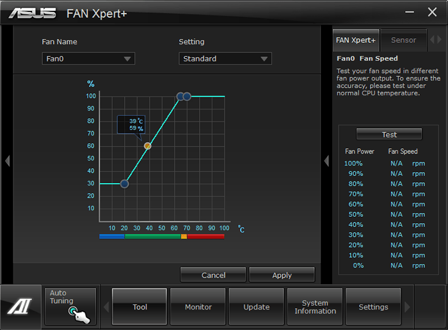The width and height of the screenshot is (448, 330).
Task: Click the red temperature range bar
Action: click(x=205, y=236)
